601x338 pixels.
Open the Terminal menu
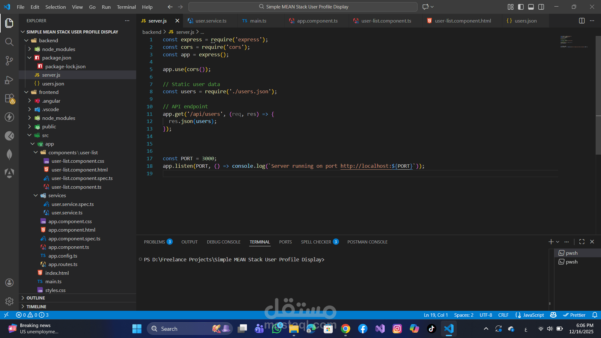tap(126, 7)
